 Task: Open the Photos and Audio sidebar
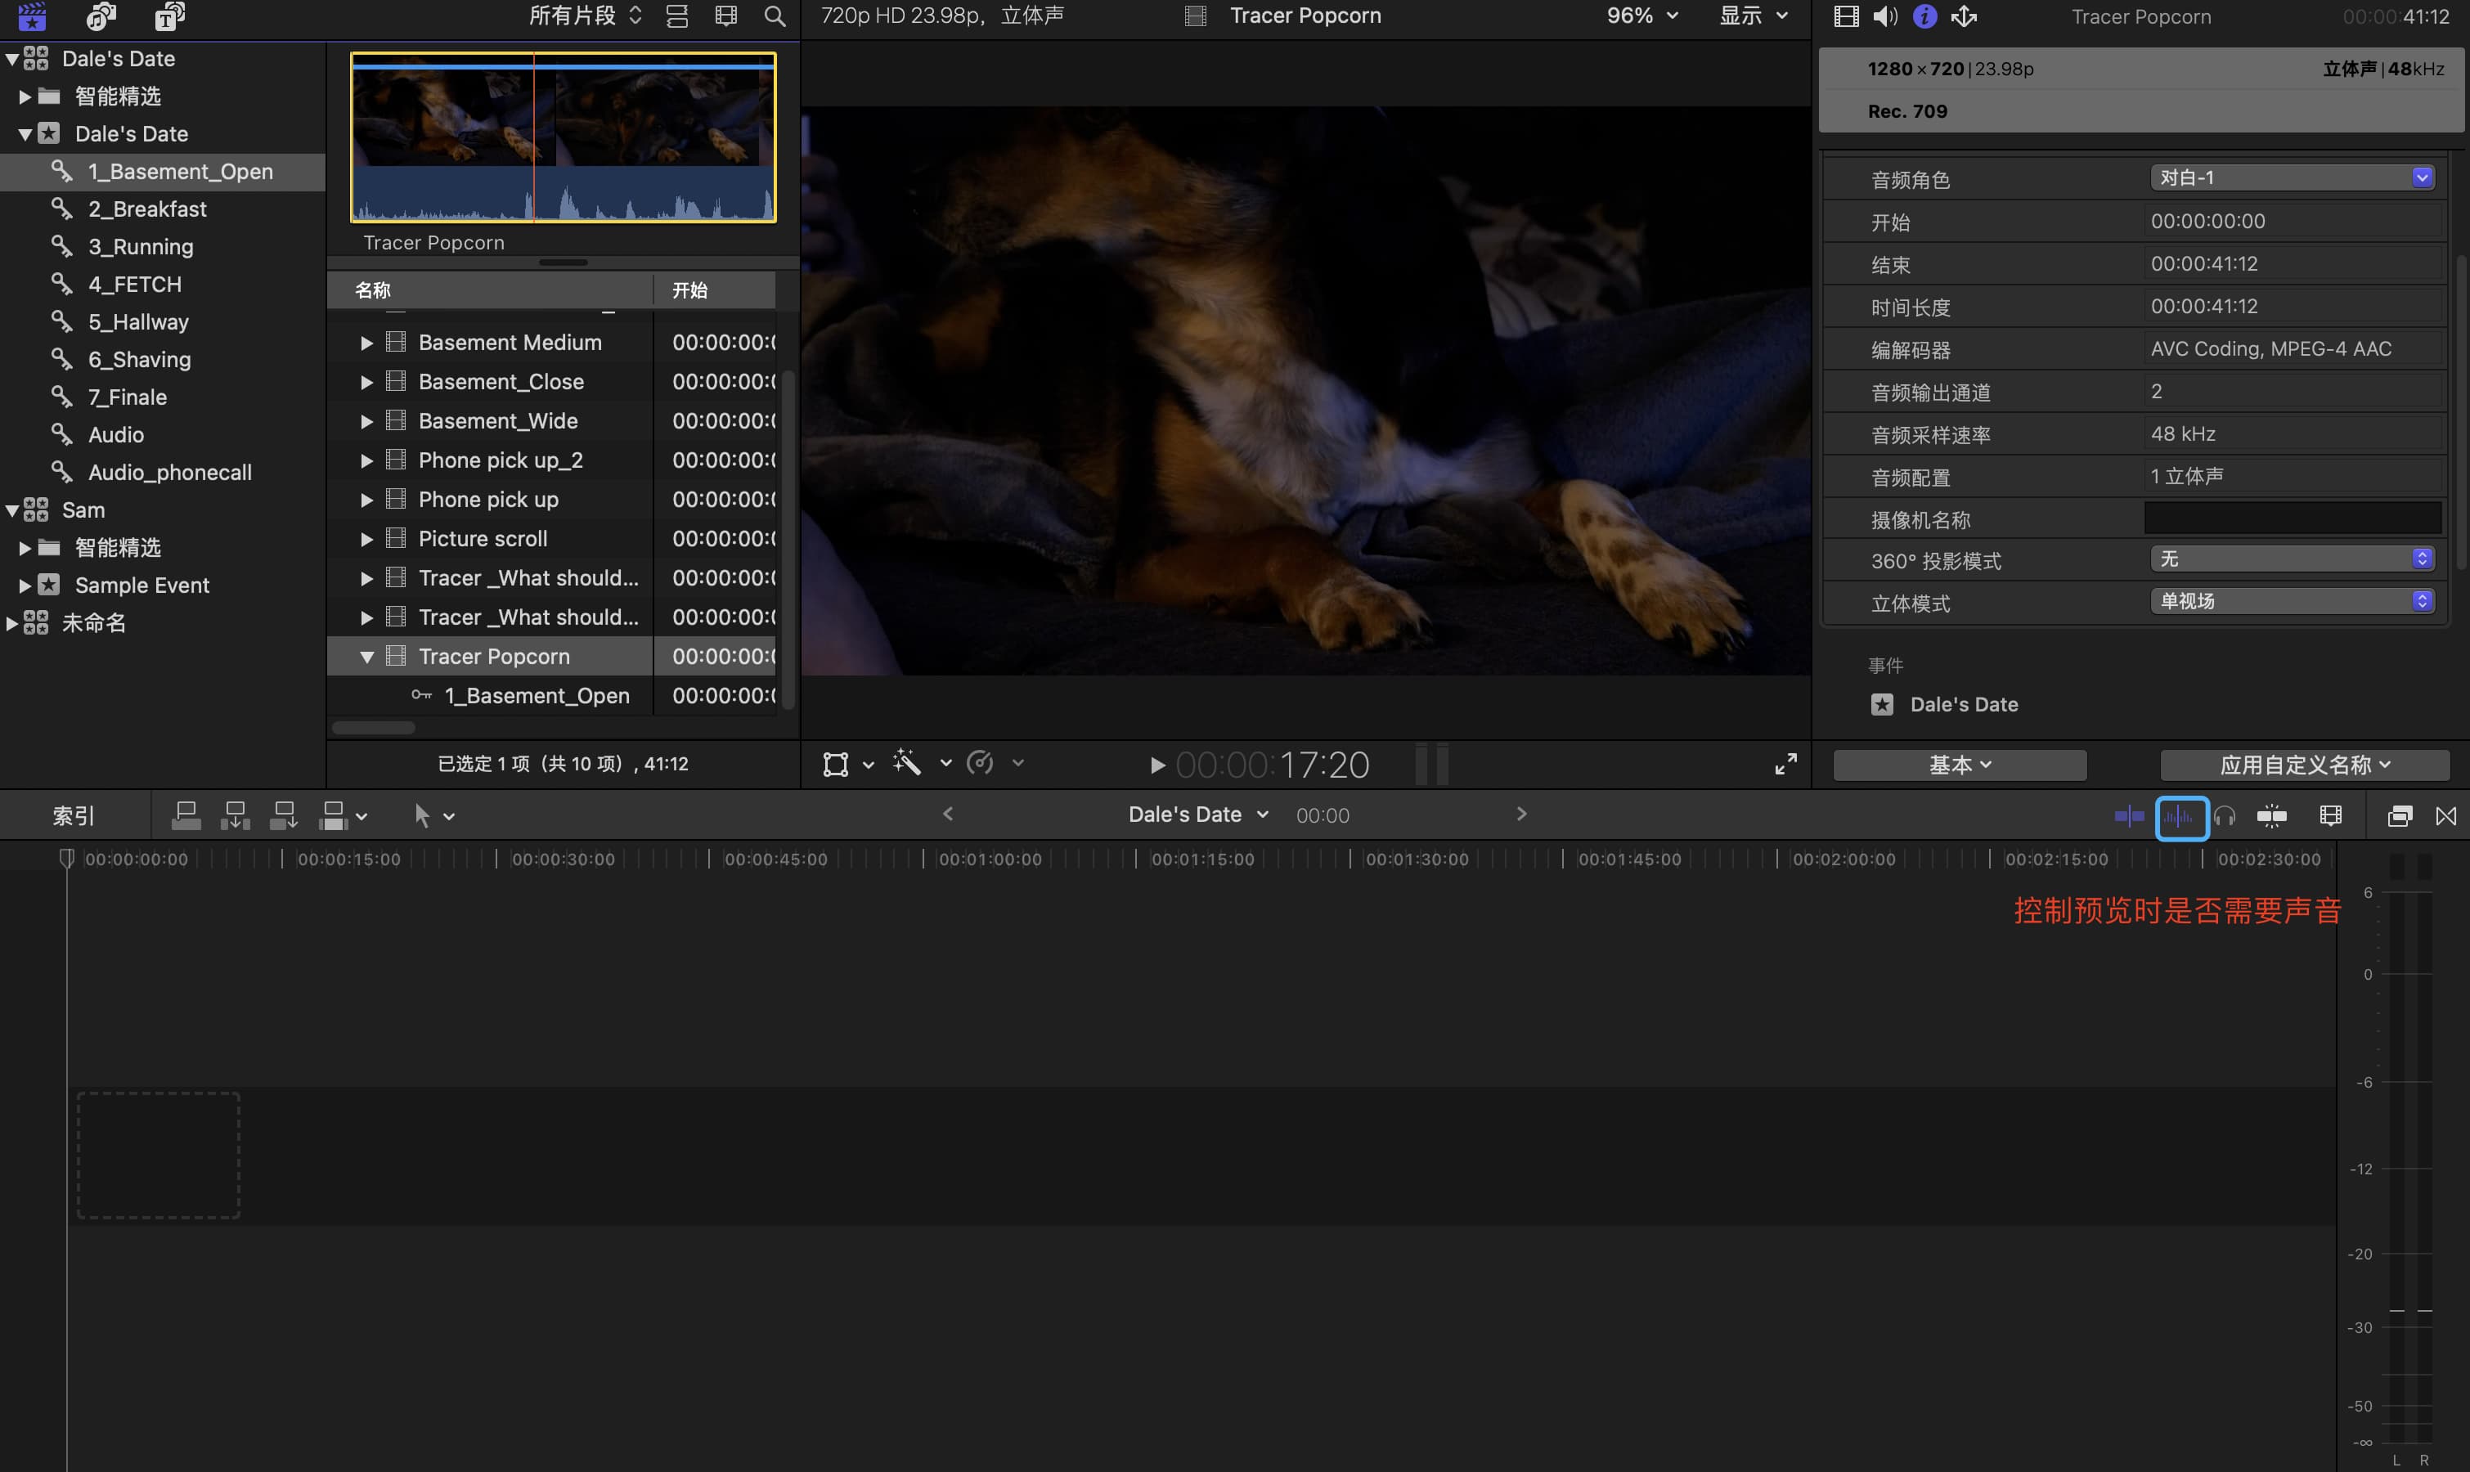[x=101, y=16]
